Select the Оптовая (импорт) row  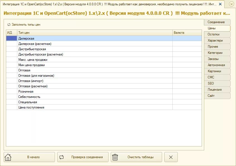[104, 81]
